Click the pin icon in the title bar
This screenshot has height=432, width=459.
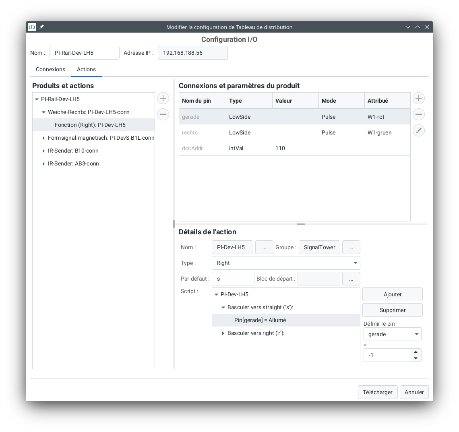[x=41, y=27]
